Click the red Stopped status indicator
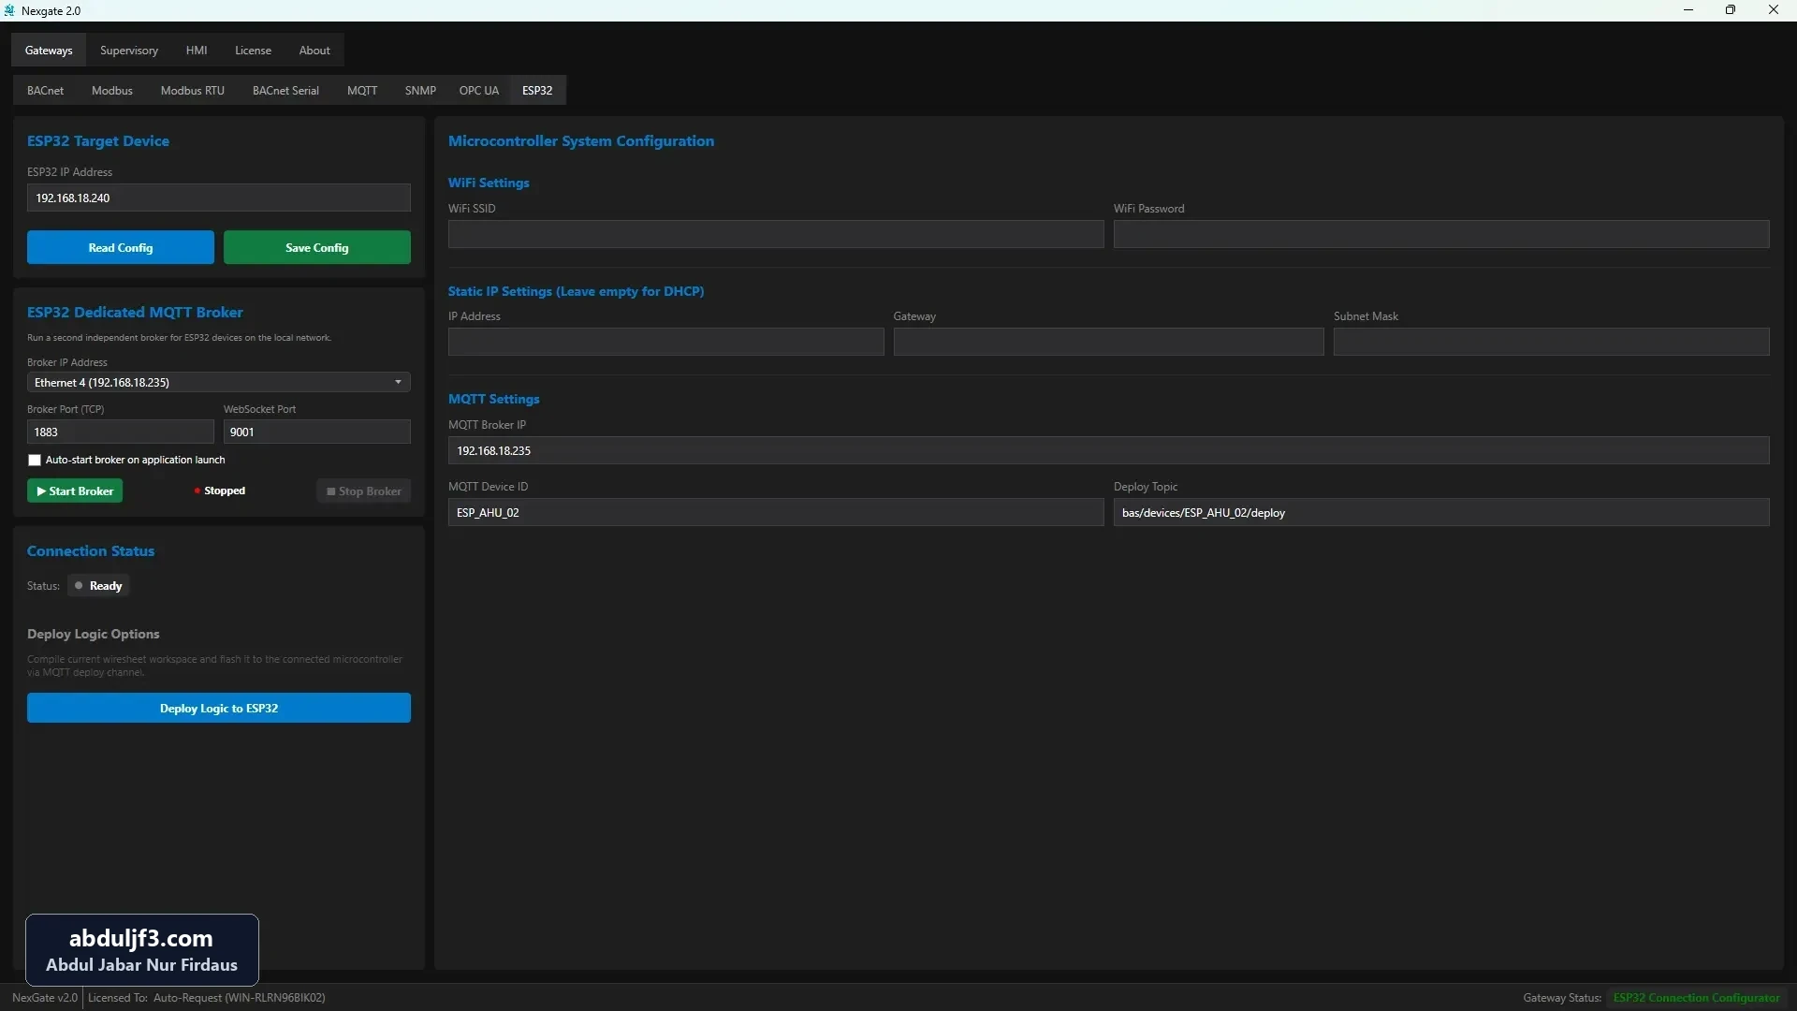Screen dimensions: 1797x1011 click(197, 491)
